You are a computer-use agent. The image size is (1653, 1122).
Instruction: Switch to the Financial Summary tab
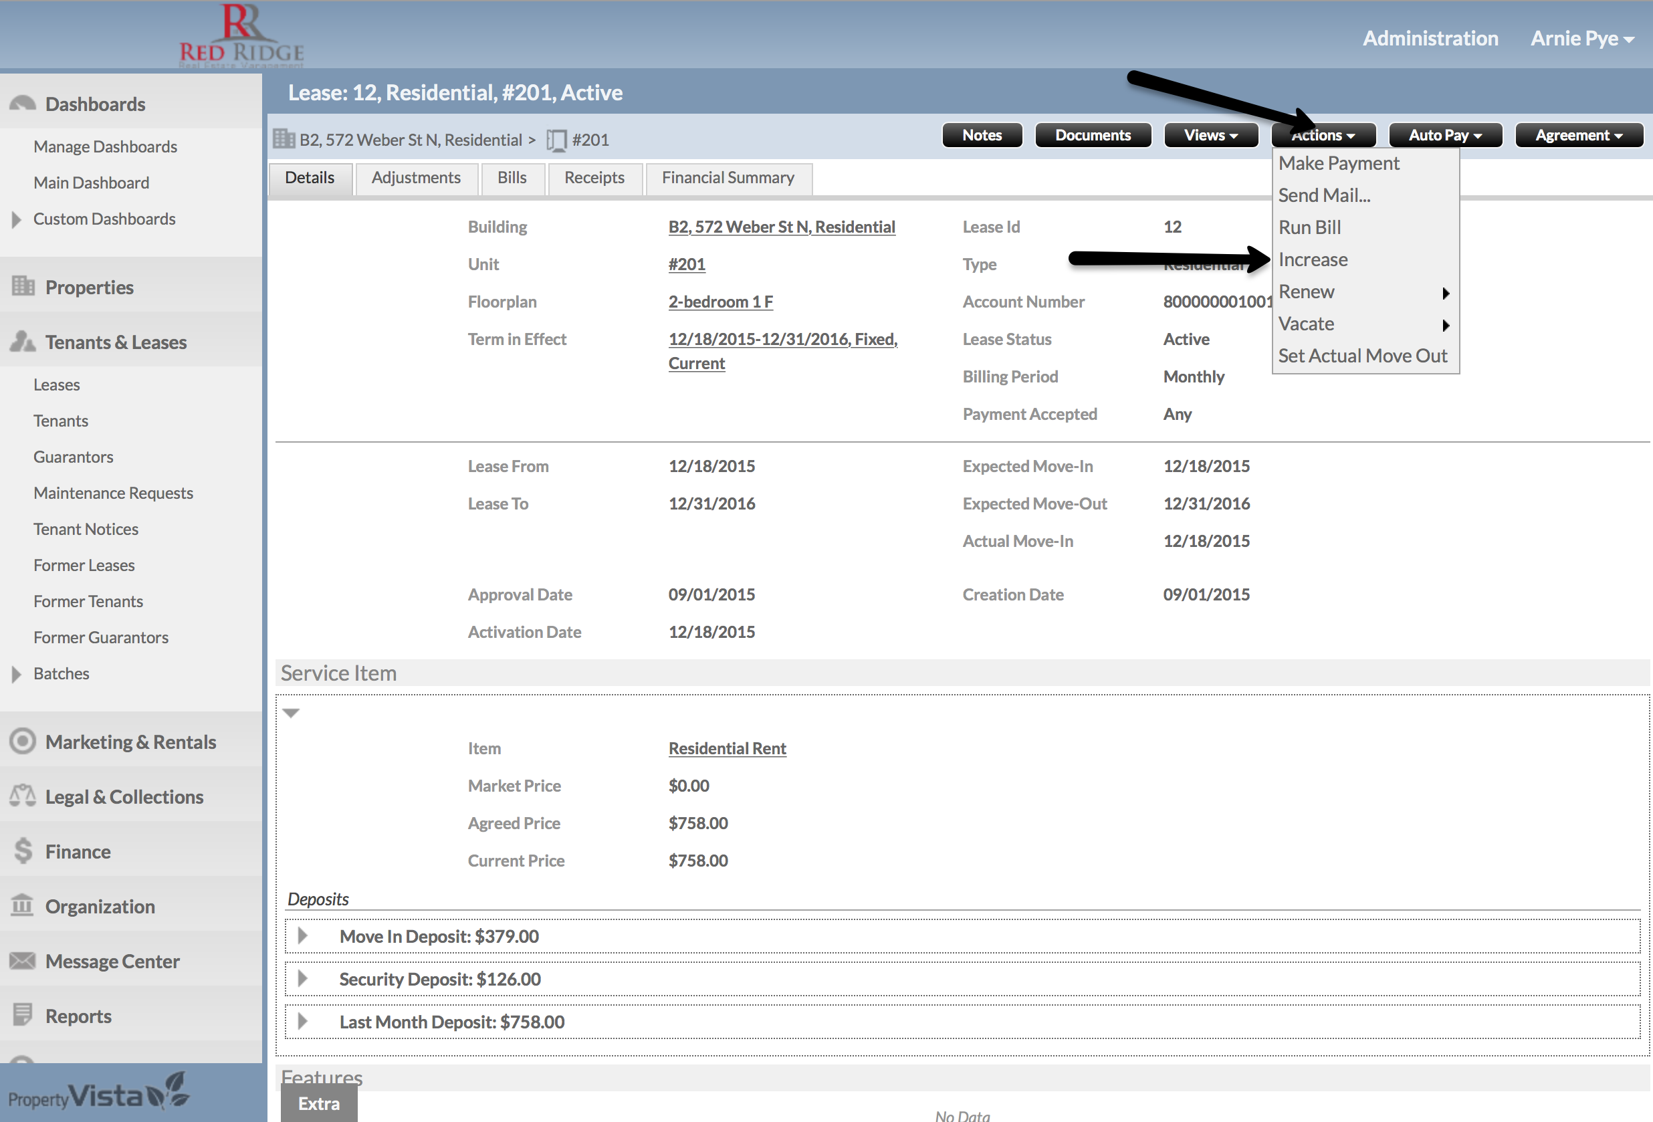tap(728, 178)
